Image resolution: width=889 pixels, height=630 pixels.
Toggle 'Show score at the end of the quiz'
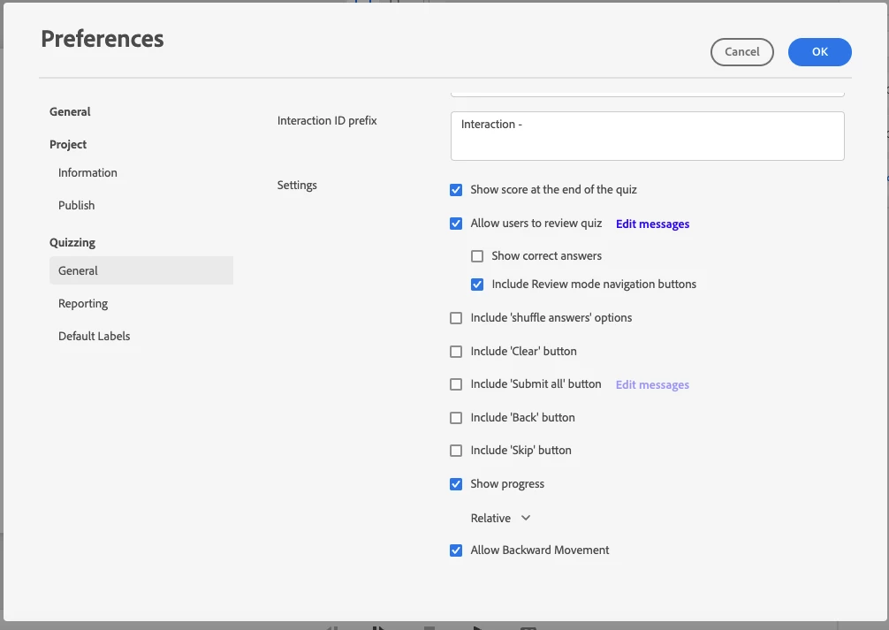[456, 190]
